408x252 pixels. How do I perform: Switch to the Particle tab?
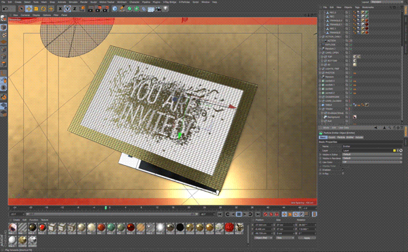coord(341,137)
